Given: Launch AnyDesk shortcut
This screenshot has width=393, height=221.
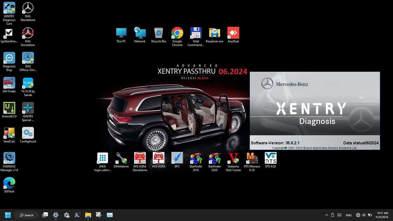Looking at the screenshot, I should coord(233,35).
